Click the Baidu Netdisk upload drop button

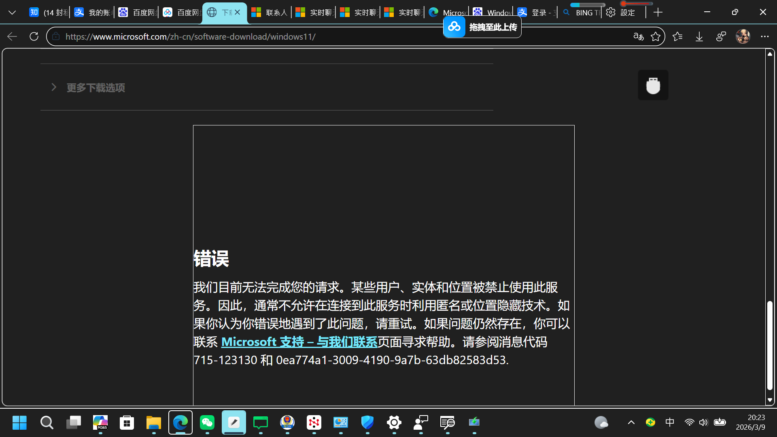(482, 27)
